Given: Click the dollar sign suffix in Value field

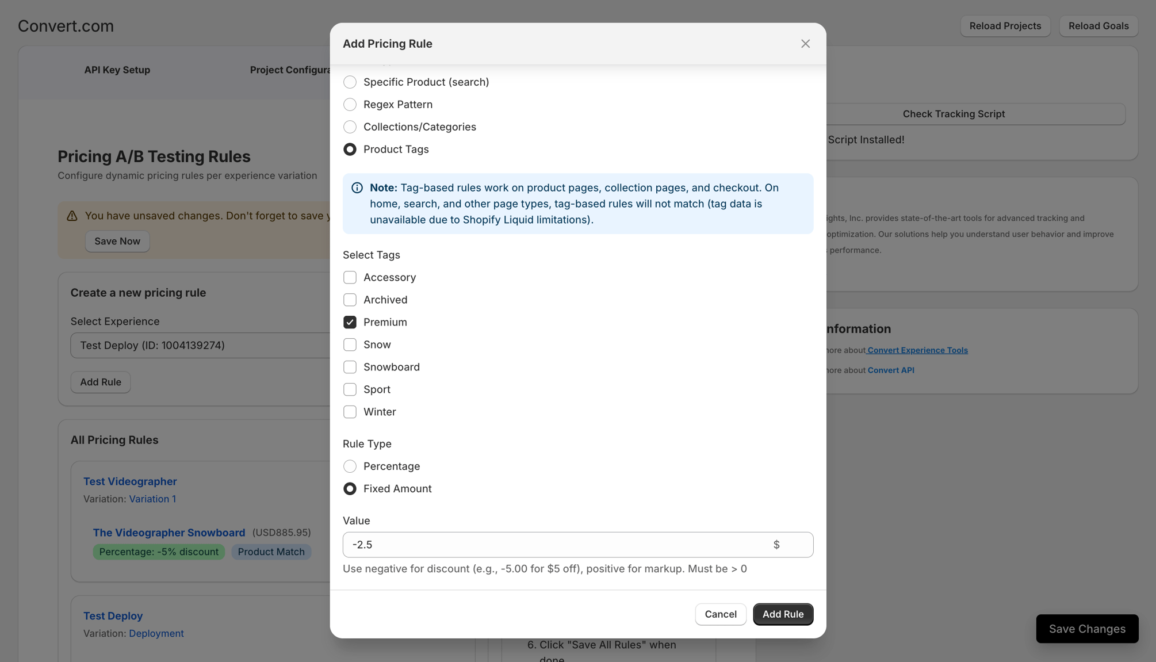Looking at the screenshot, I should (776, 545).
